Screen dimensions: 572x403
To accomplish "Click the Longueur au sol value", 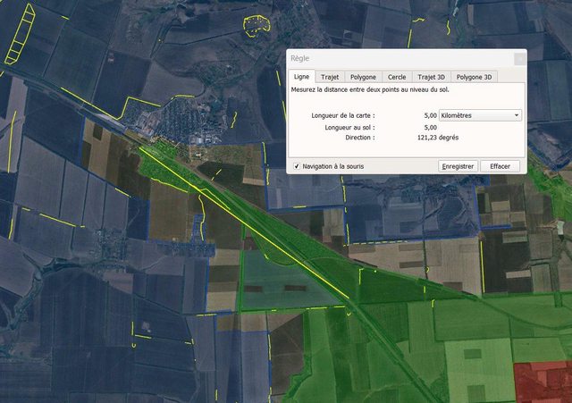I will [429, 127].
